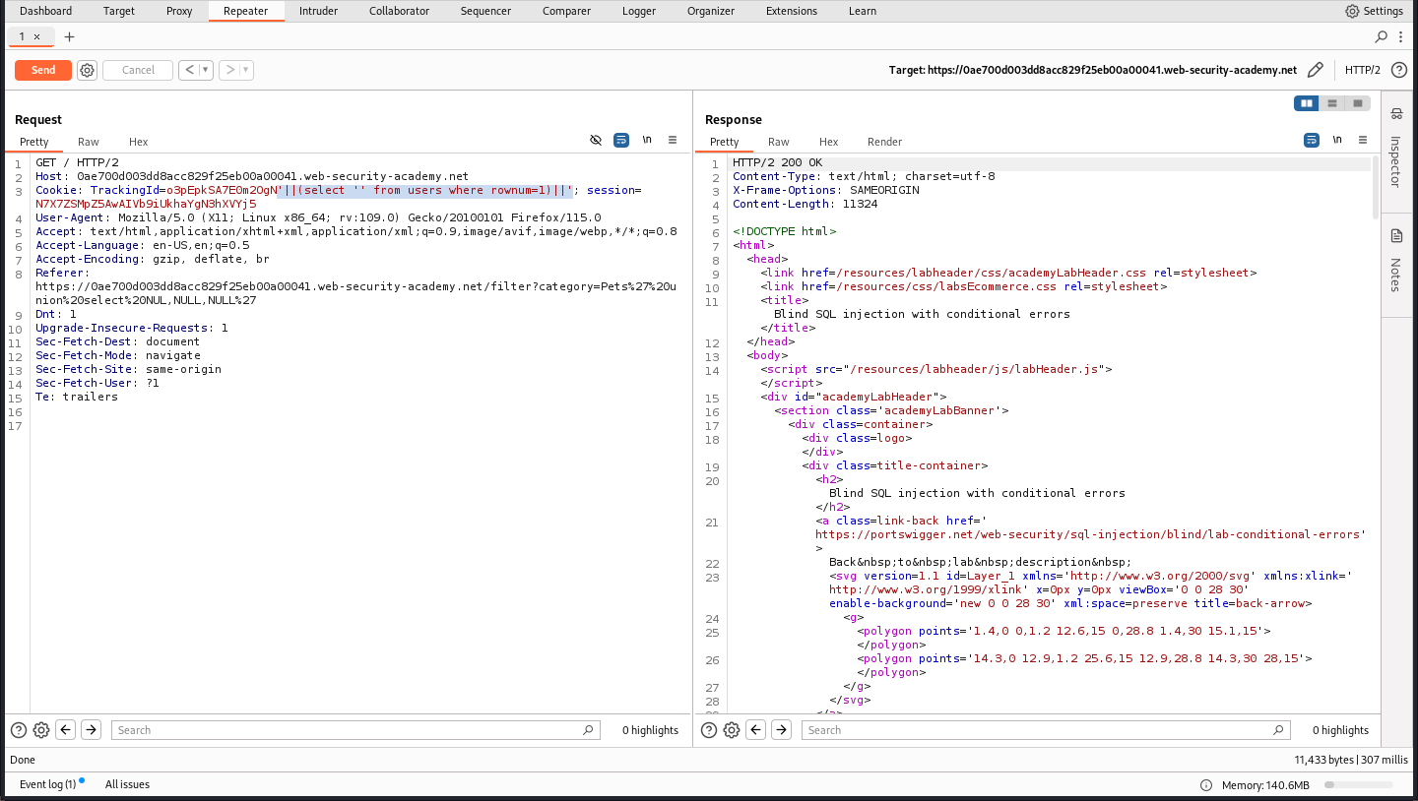Focus the response Search field
The width and height of the screenshot is (1418, 801).
(x=1045, y=730)
